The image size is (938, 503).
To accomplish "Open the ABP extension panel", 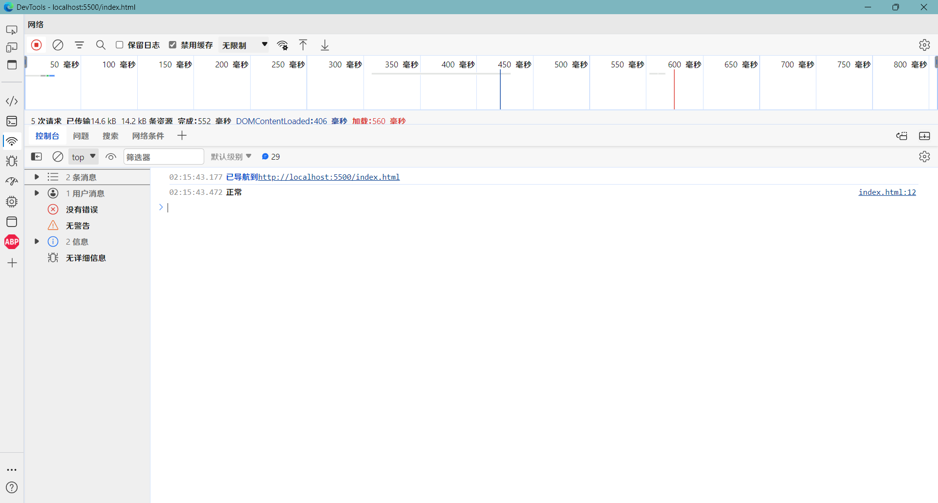I will 12,242.
